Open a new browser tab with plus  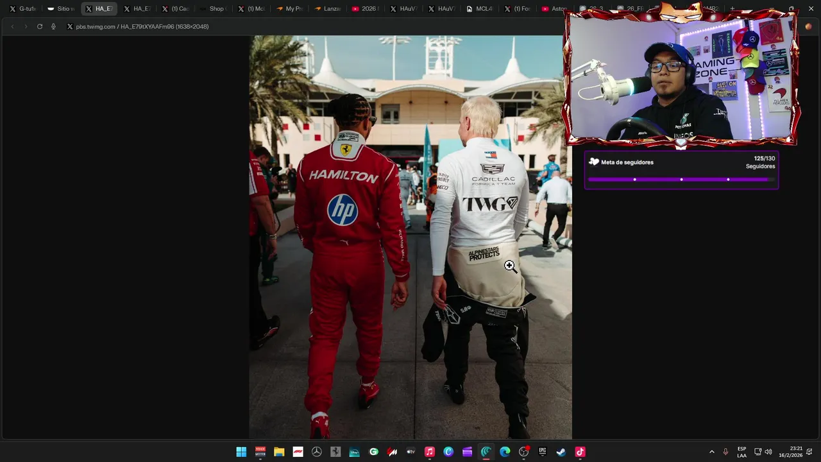click(x=732, y=9)
